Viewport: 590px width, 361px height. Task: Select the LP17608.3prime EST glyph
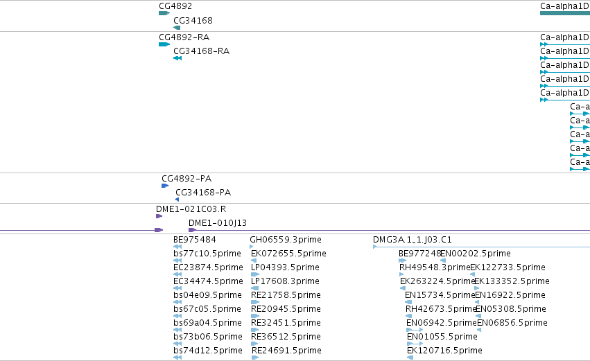click(x=254, y=288)
